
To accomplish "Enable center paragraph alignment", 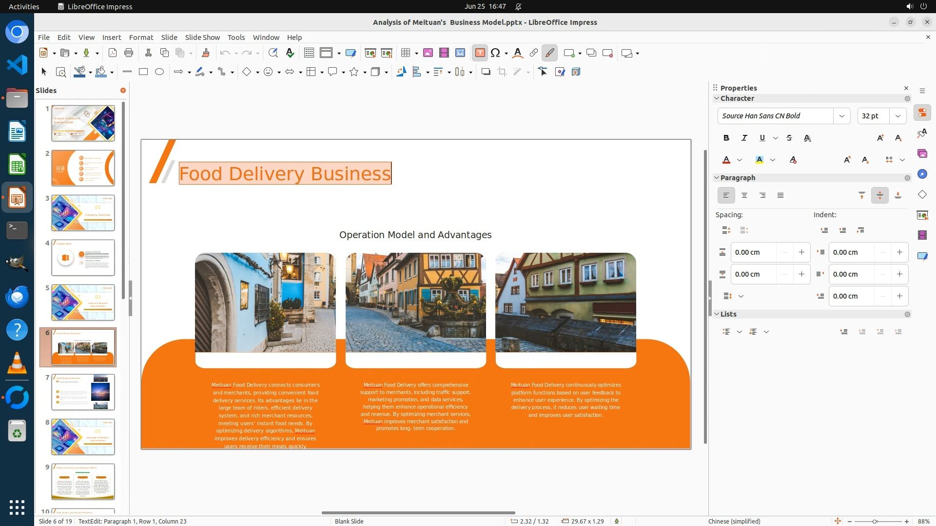I will 744,195.
